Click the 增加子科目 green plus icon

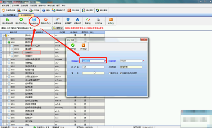(x=21, y=19)
